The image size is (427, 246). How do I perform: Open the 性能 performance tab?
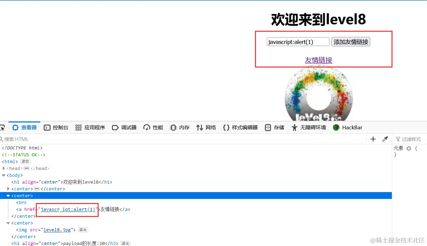click(153, 128)
